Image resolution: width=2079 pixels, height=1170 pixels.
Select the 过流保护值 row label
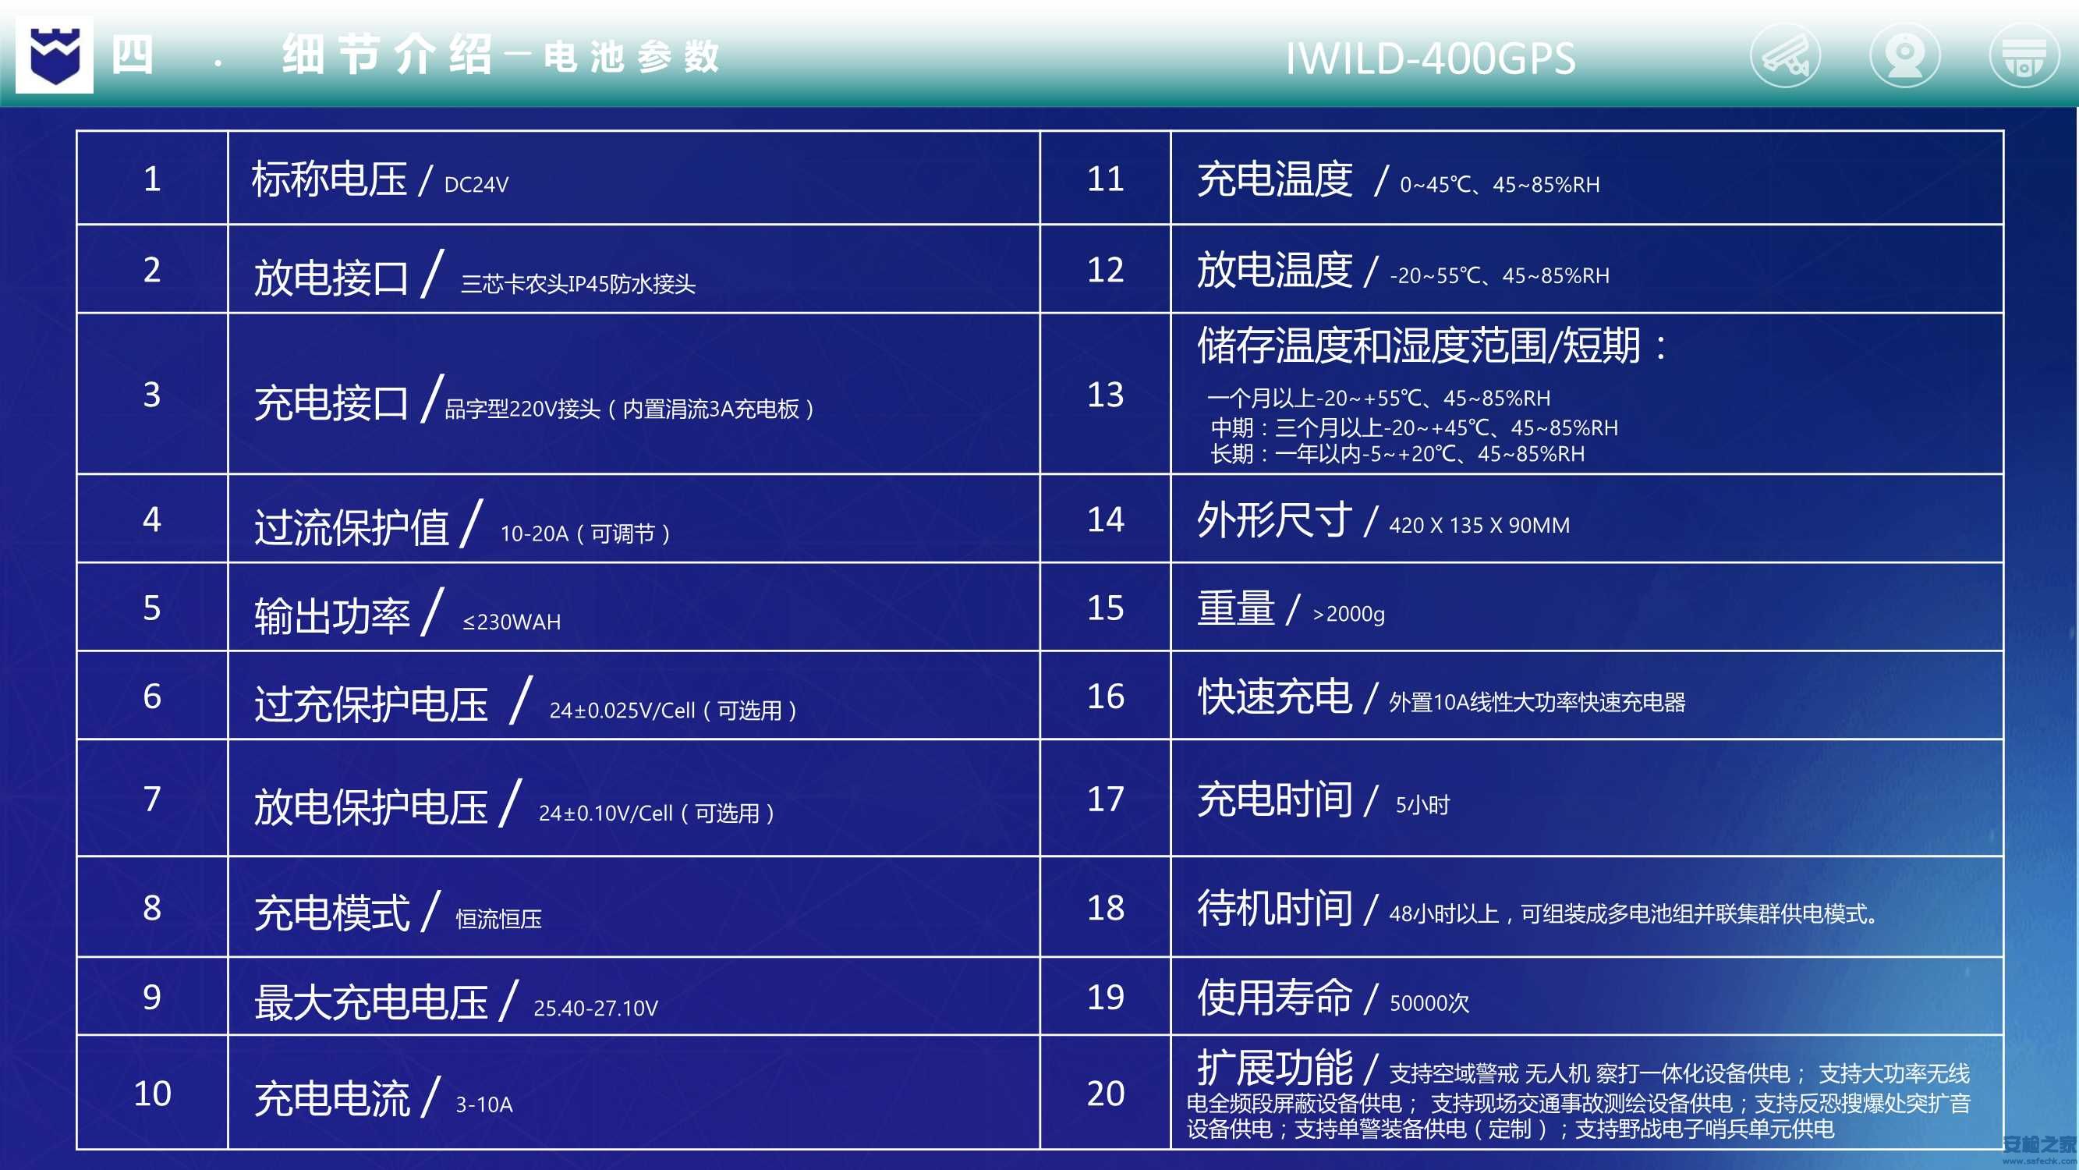click(351, 528)
